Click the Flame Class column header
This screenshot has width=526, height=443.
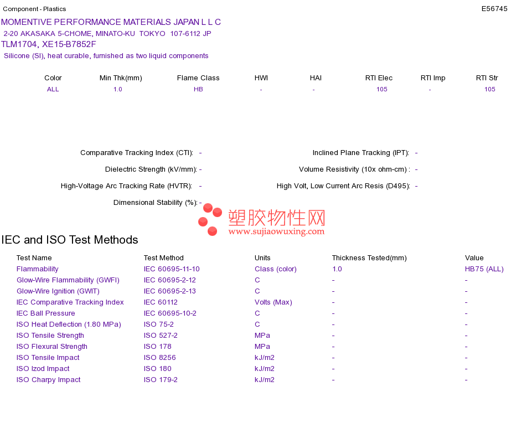[x=198, y=78]
